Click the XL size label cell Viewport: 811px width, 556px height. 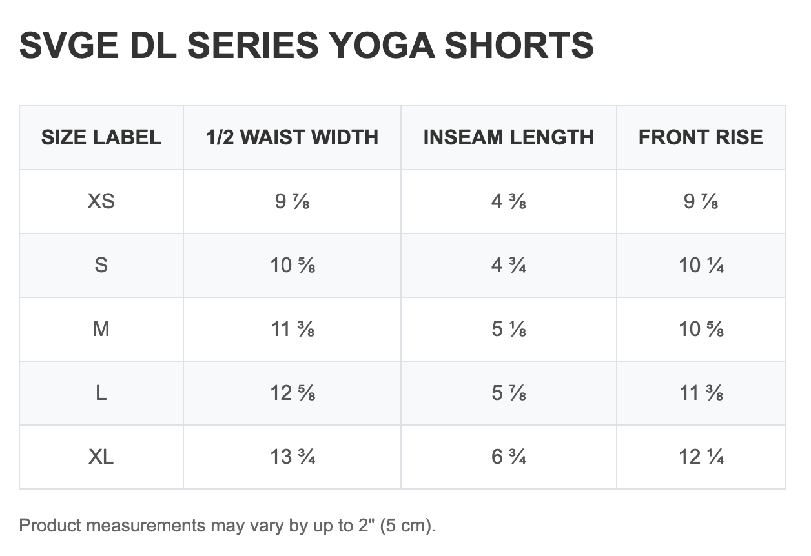[x=101, y=457]
